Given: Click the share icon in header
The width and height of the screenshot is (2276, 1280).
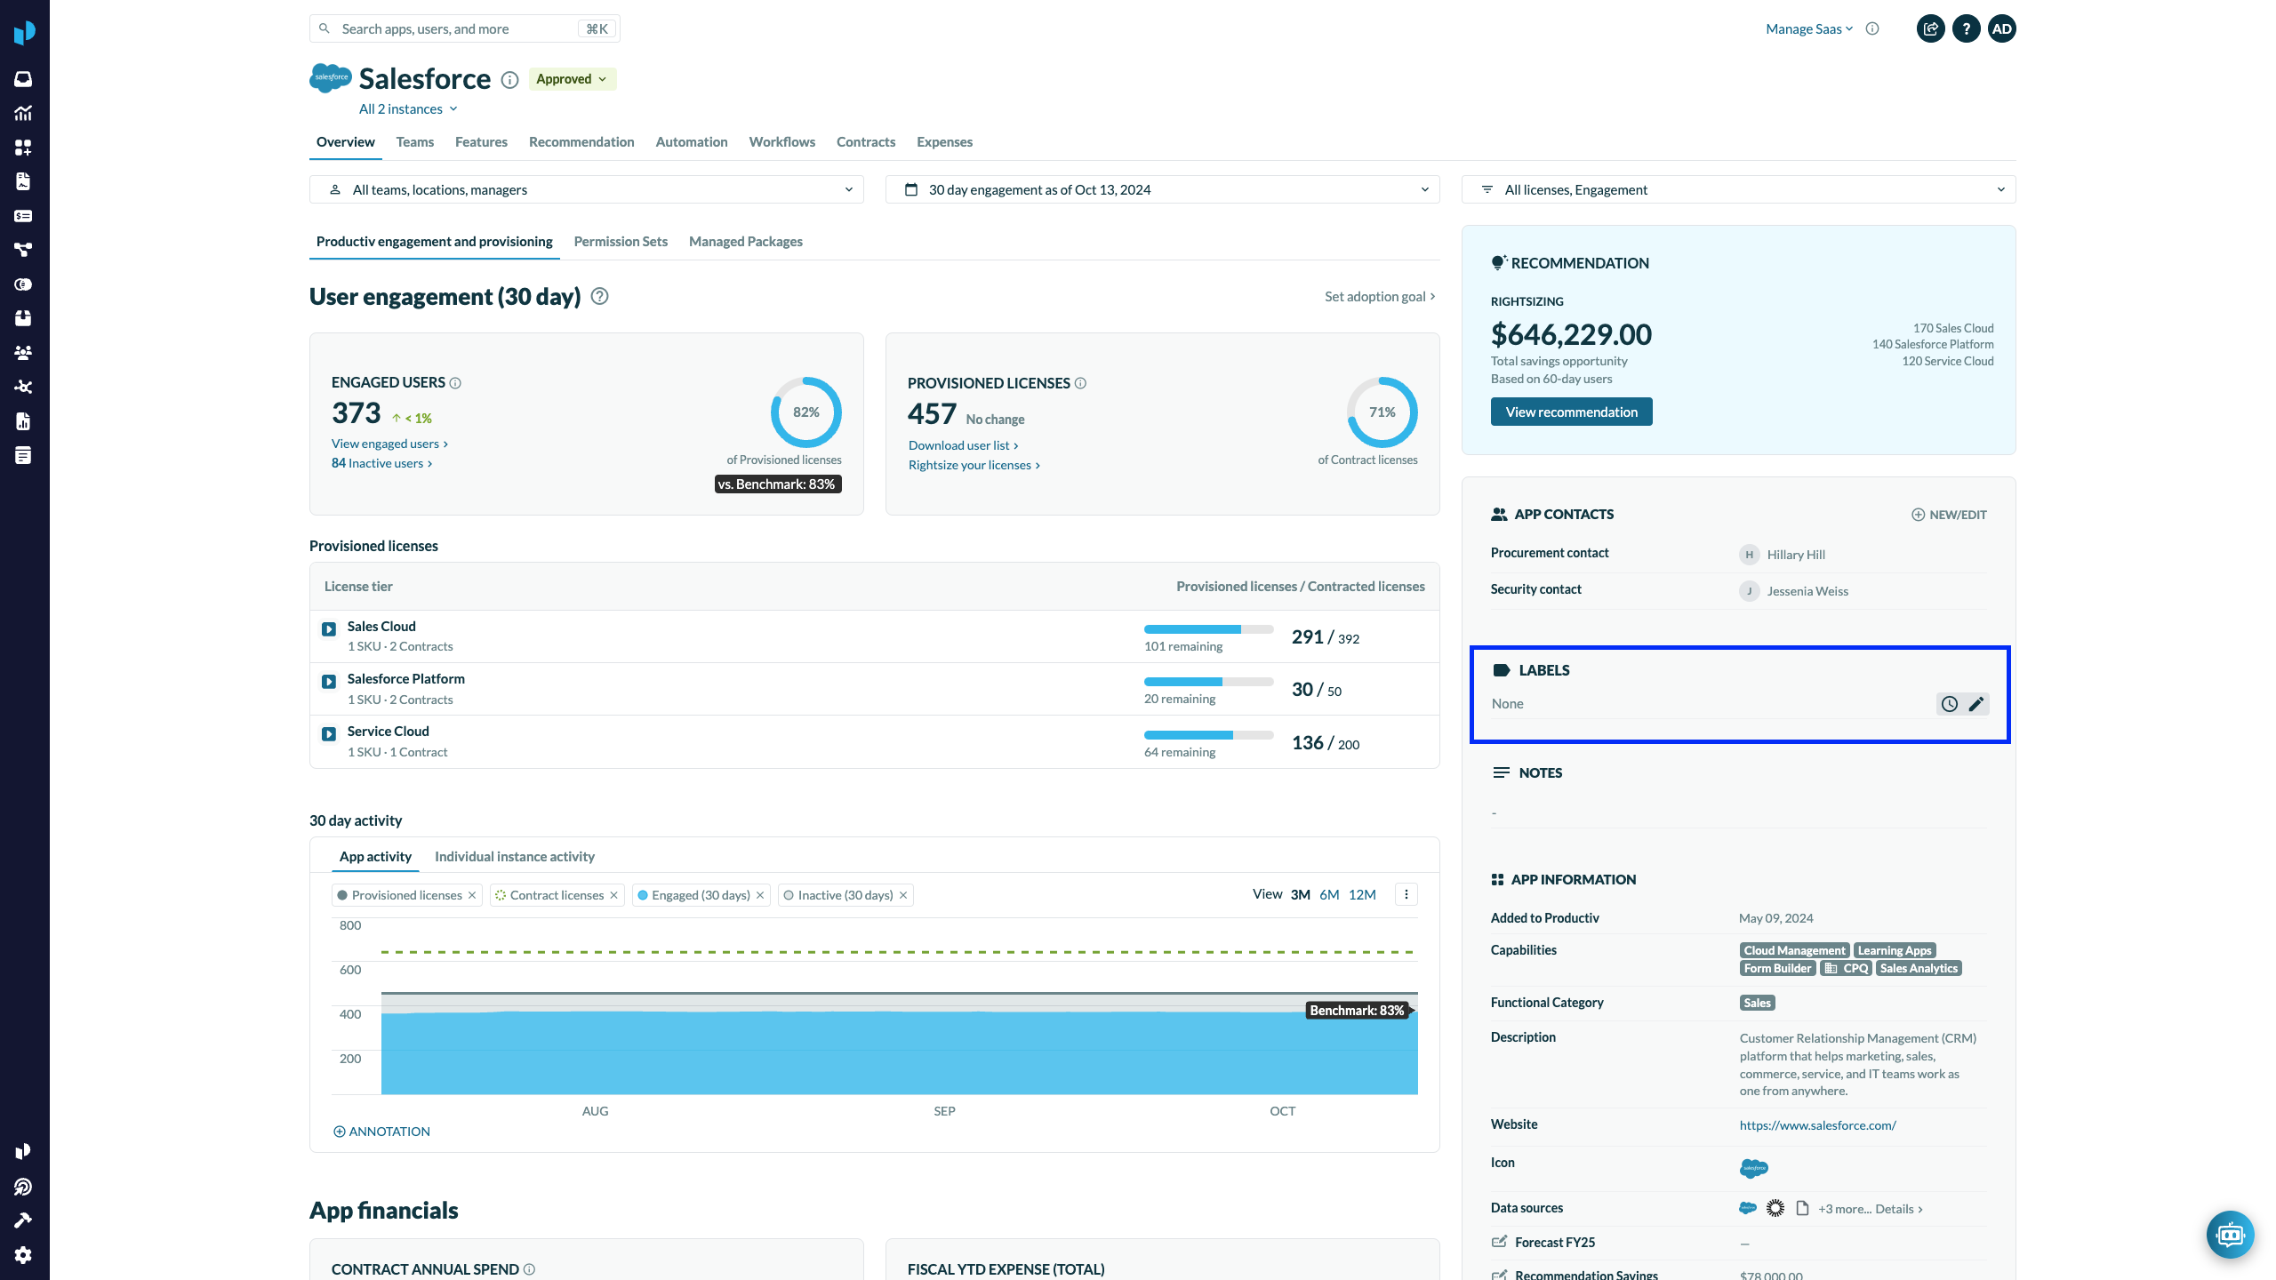Looking at the screenshot, I should point(1930,28).
